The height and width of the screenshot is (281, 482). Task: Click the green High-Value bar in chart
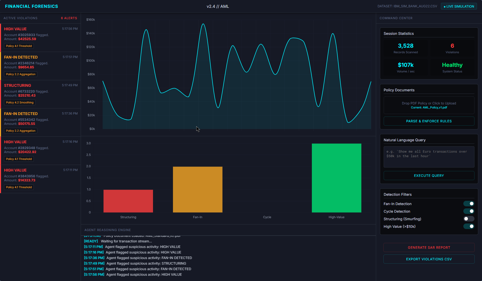coord(336,178)
